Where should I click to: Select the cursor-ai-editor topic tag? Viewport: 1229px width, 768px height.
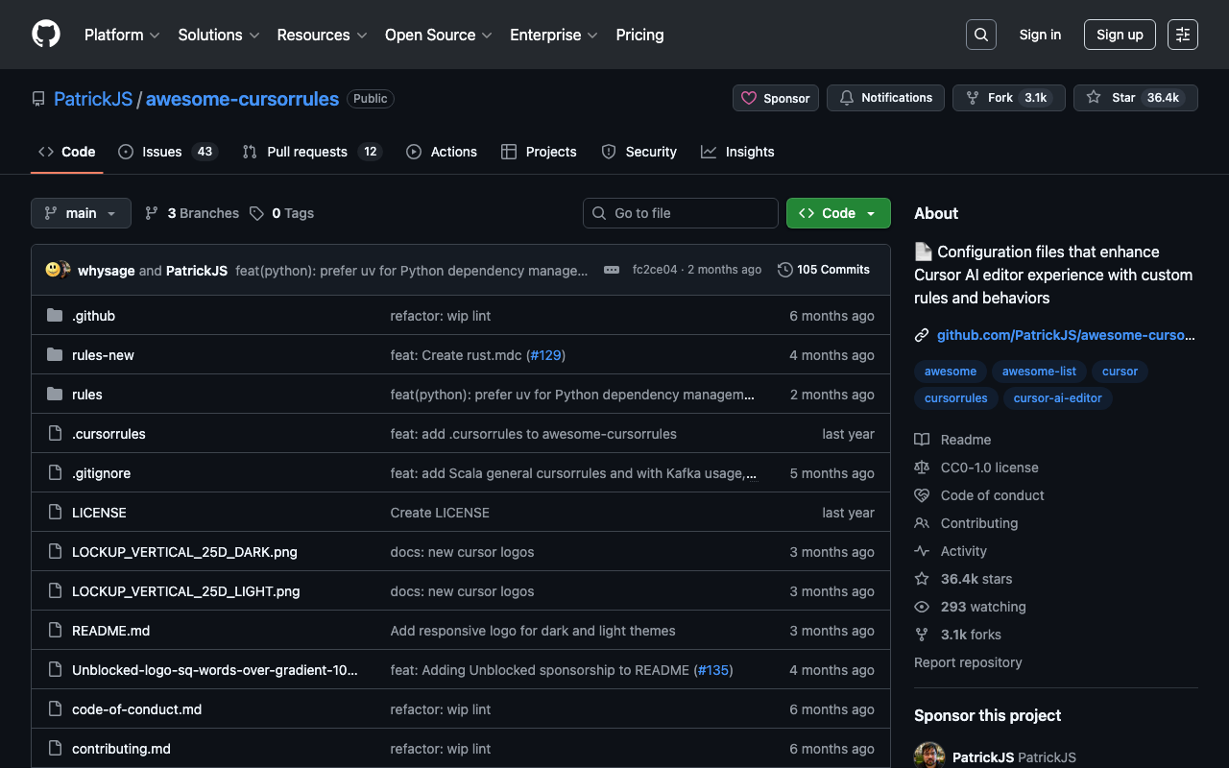point(1057,398)
